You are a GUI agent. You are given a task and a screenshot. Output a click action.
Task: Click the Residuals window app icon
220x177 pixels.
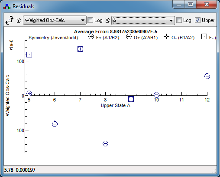click(7, 6)
